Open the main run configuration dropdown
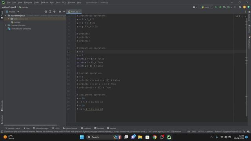 pyautogui.click(x=207, y=7)
